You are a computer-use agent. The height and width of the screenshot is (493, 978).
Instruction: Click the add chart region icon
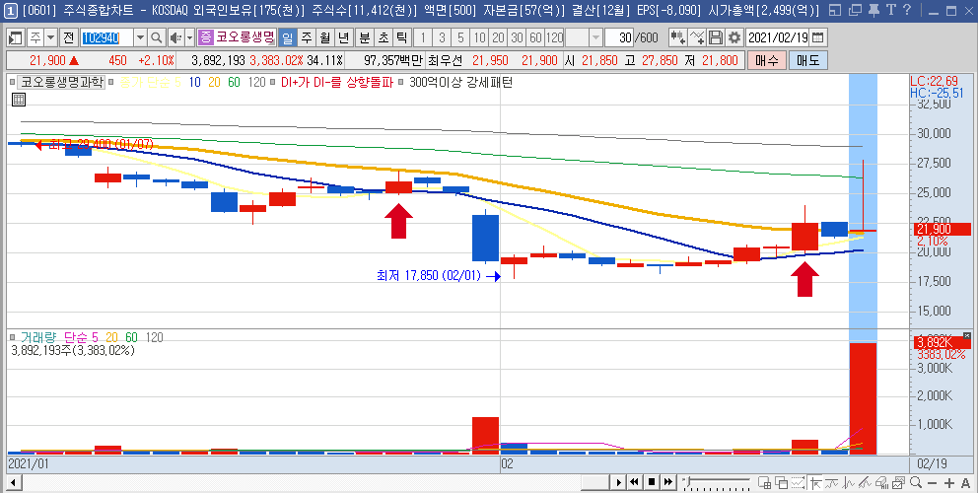(x=765, y=482)
